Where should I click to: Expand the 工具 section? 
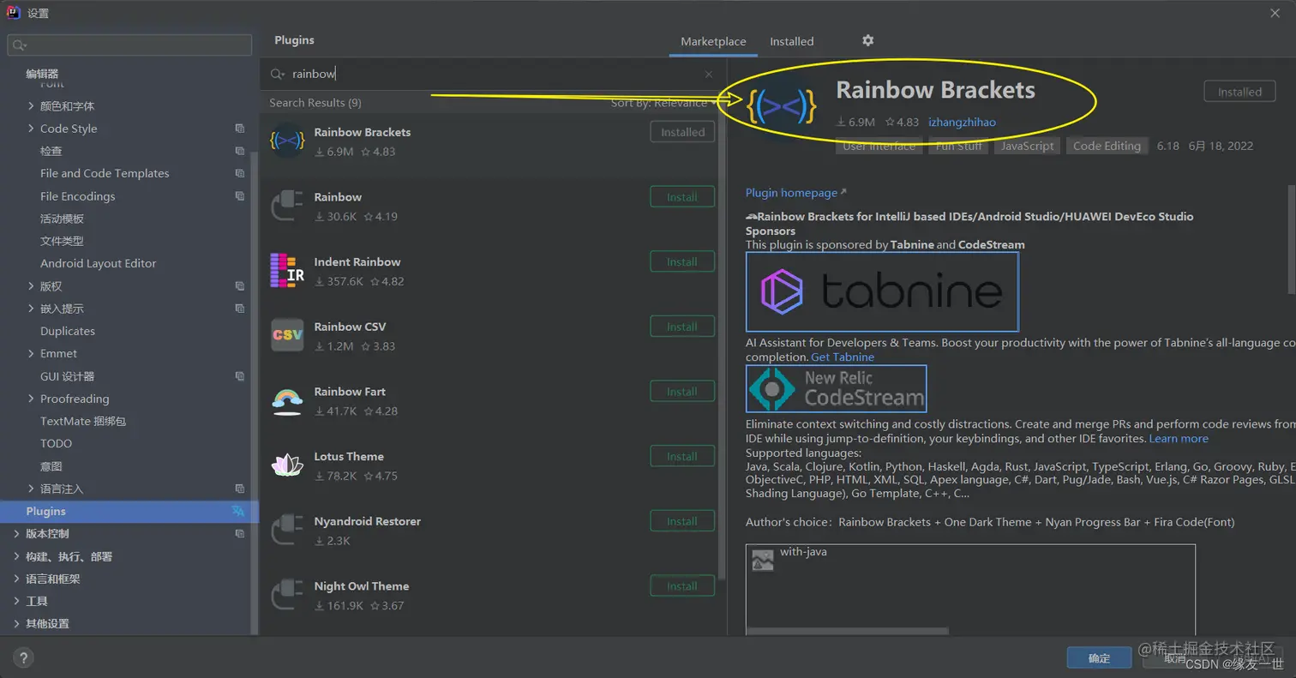tap(17, 601)
